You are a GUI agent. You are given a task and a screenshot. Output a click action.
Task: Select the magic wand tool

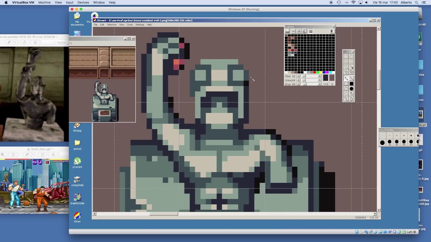[x=351, y=67]
